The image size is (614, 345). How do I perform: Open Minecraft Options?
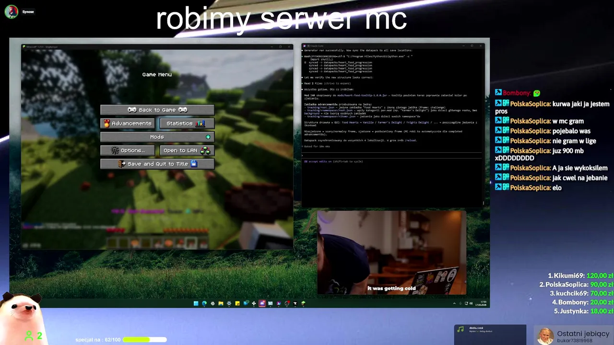pos(128,150)
